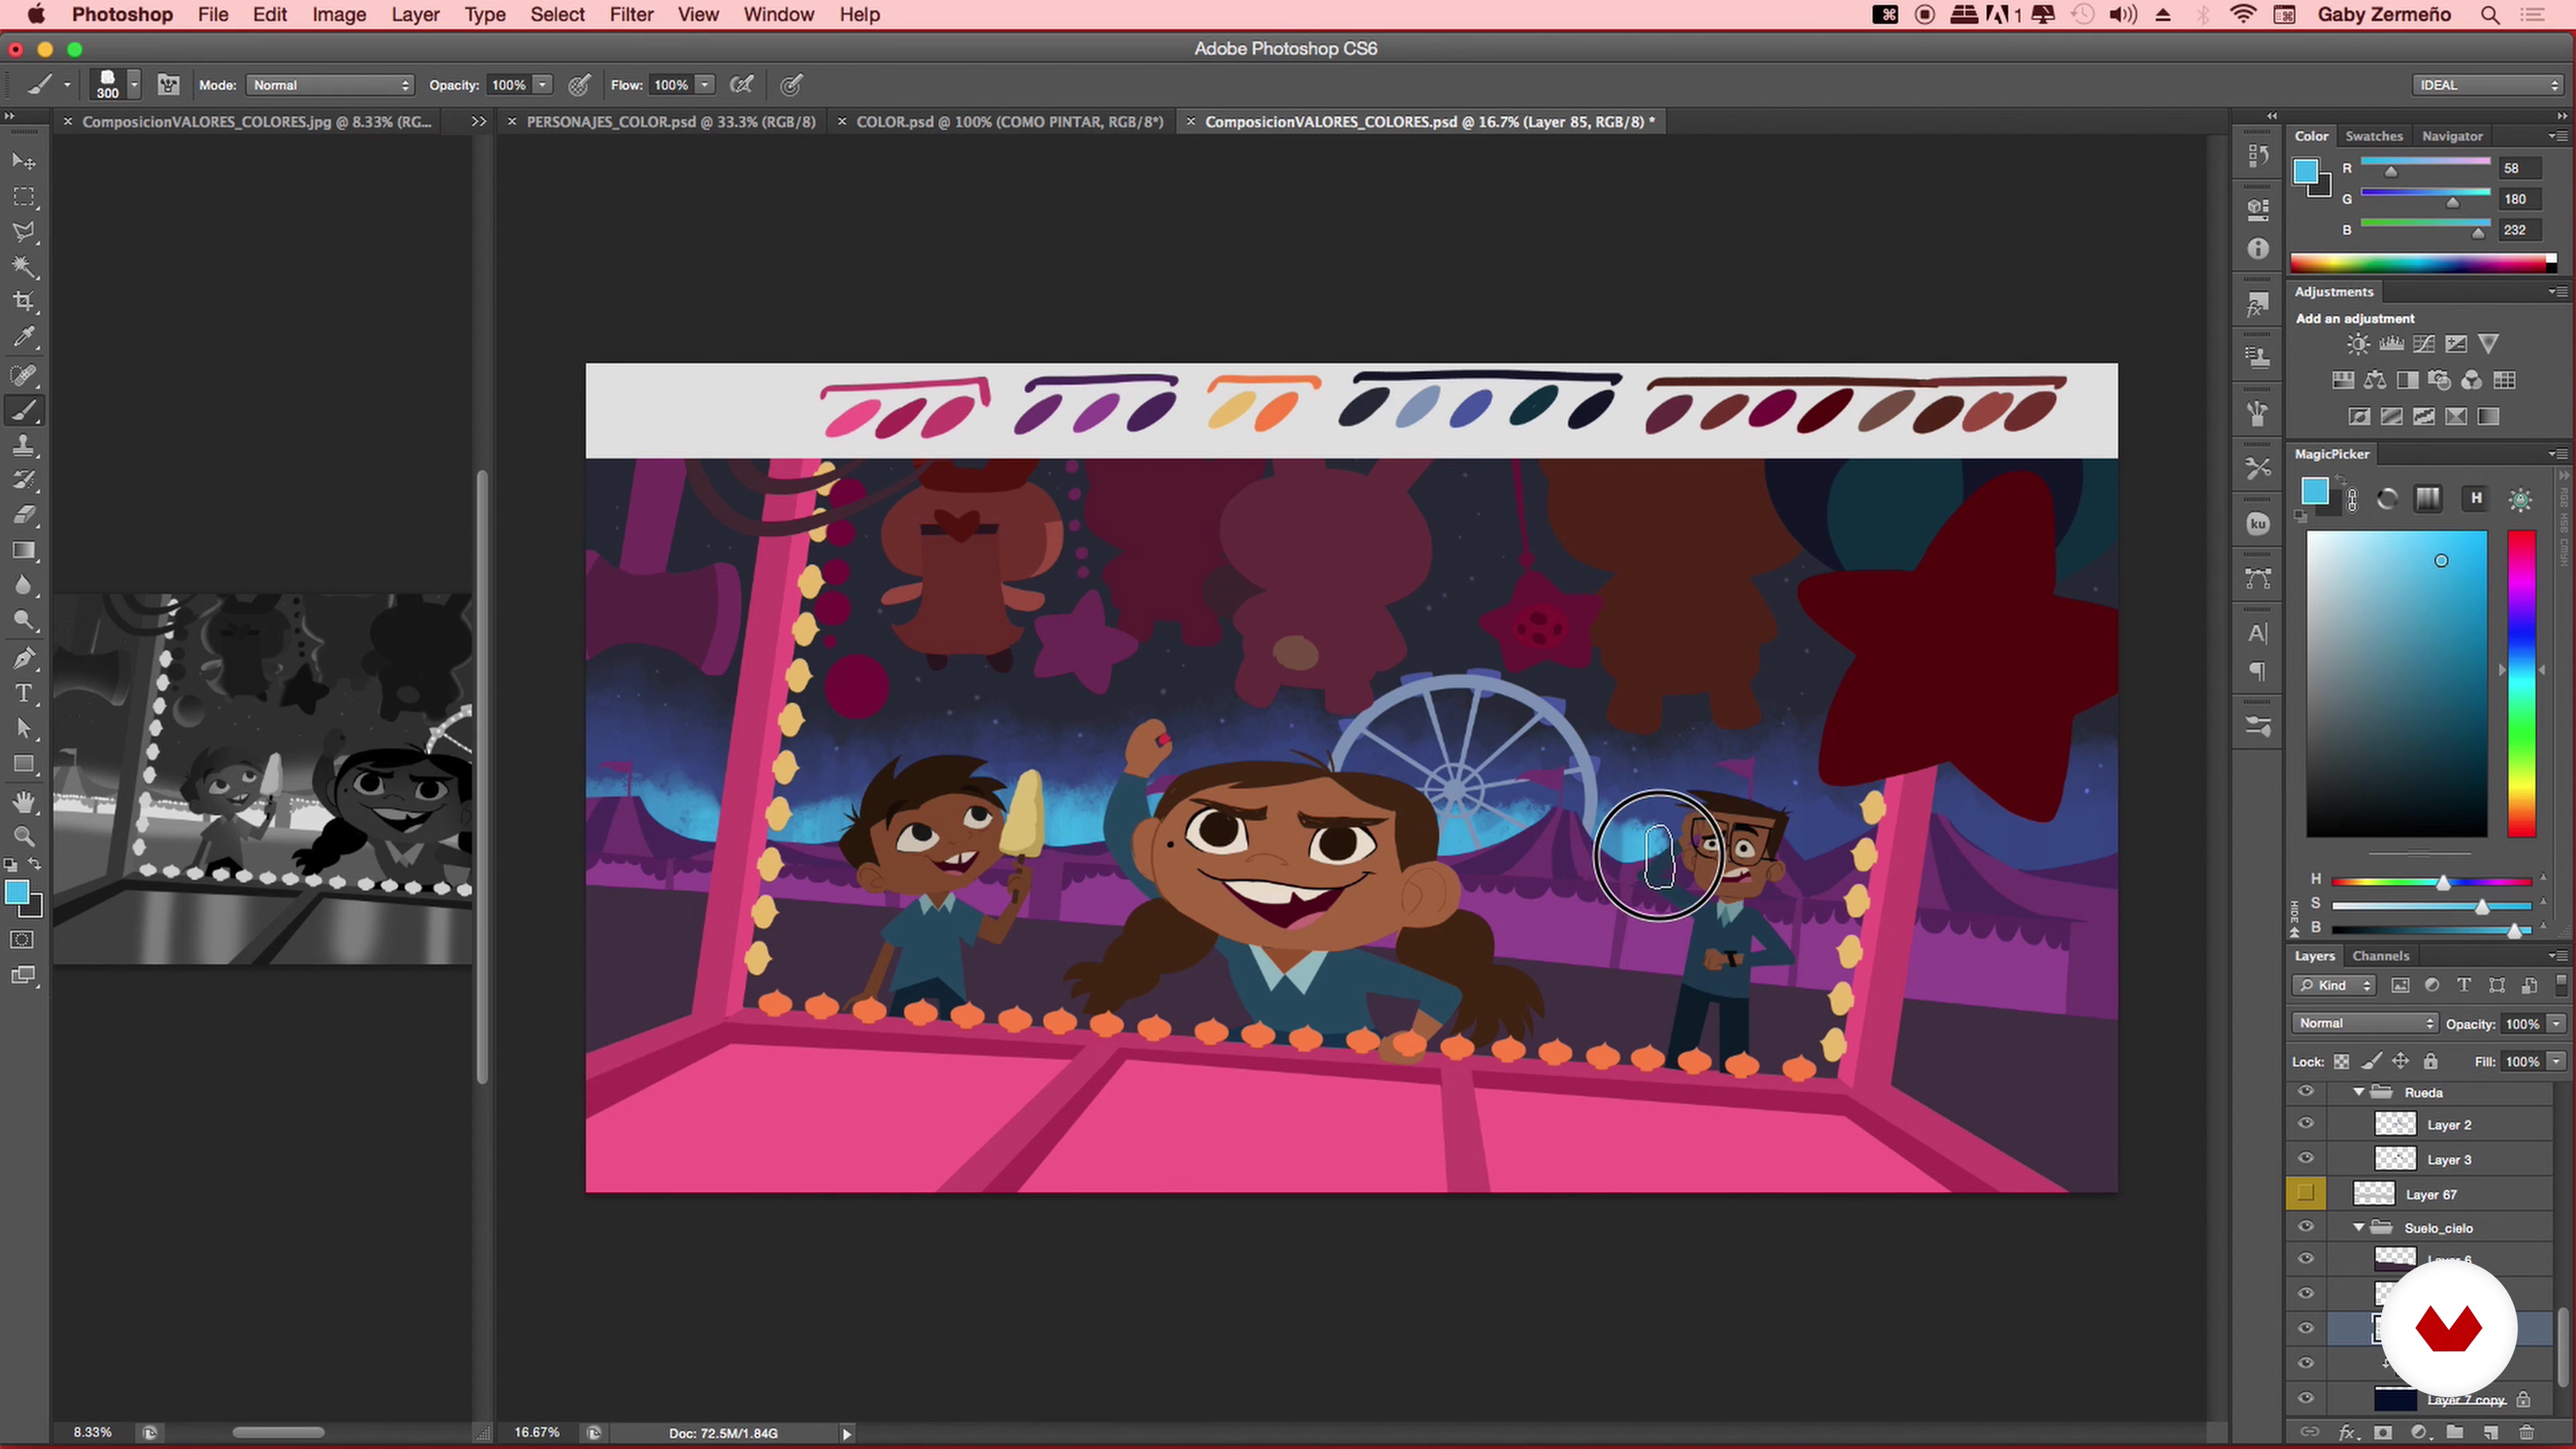Select the Move tool

tap(24, 161)
